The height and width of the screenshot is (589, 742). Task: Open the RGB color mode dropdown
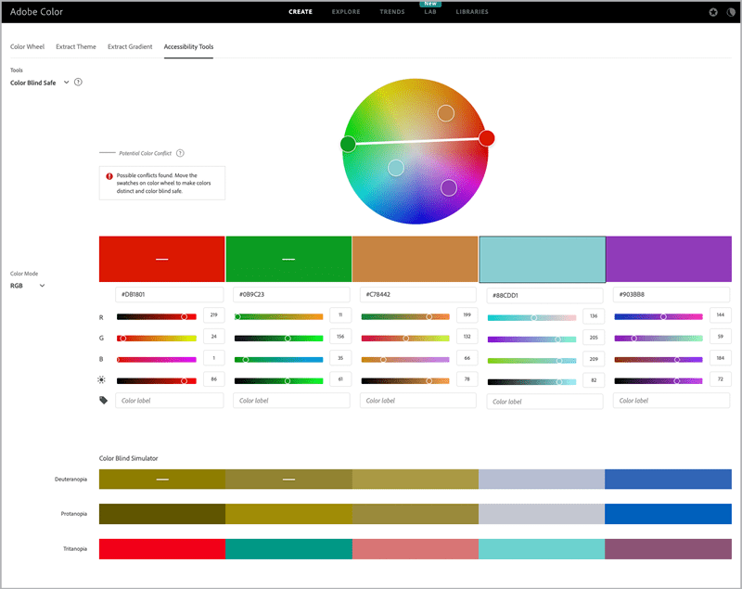(28, 286)
